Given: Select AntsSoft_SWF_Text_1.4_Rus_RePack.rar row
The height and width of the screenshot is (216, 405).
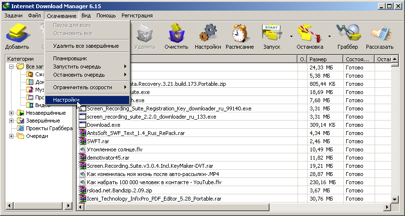Looking at the screenshot, I should (x=234, y=133).
